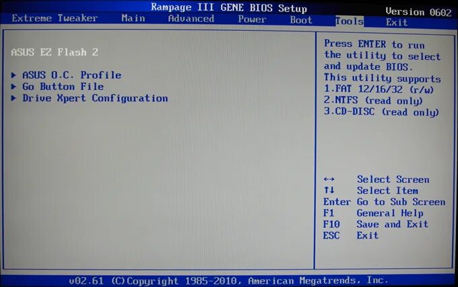Click the 'Select Screen' key hint
The height and width of the screenshot is (287, 458).
[x=393, y=179]
